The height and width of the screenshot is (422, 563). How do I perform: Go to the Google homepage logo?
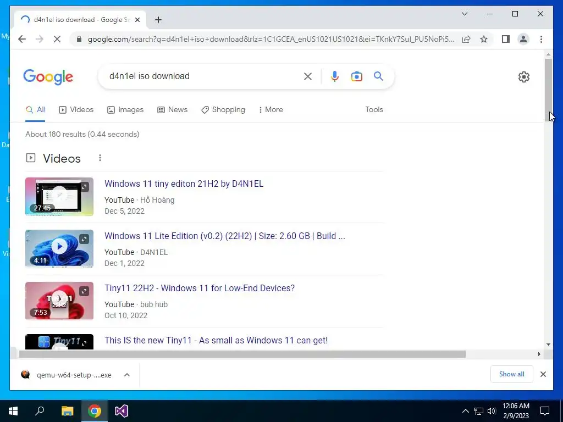click(48, 77)
